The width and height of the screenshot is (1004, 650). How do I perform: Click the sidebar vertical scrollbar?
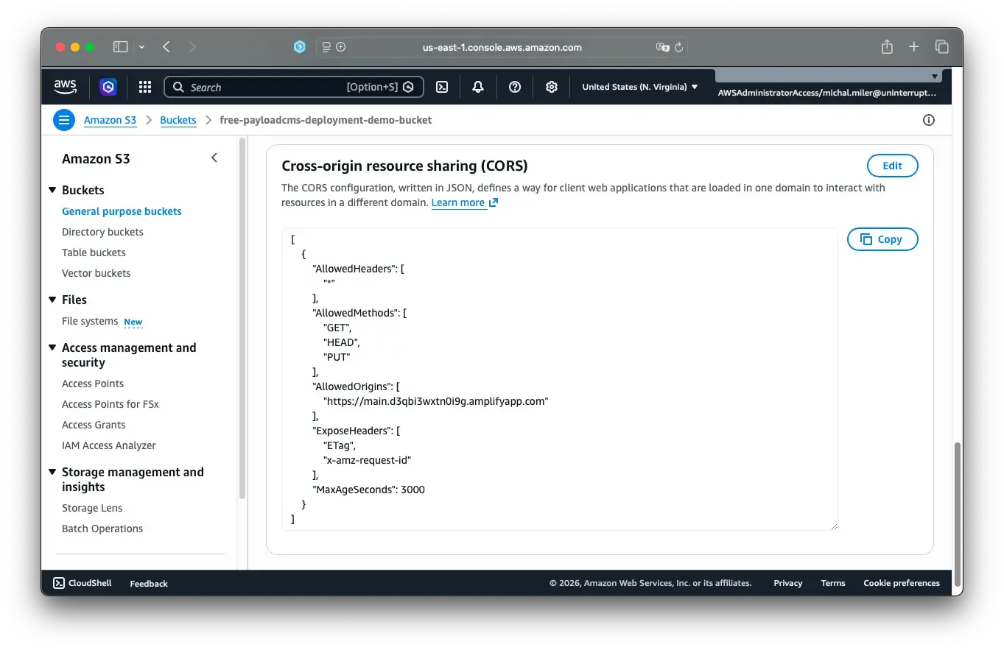[242, 319]
